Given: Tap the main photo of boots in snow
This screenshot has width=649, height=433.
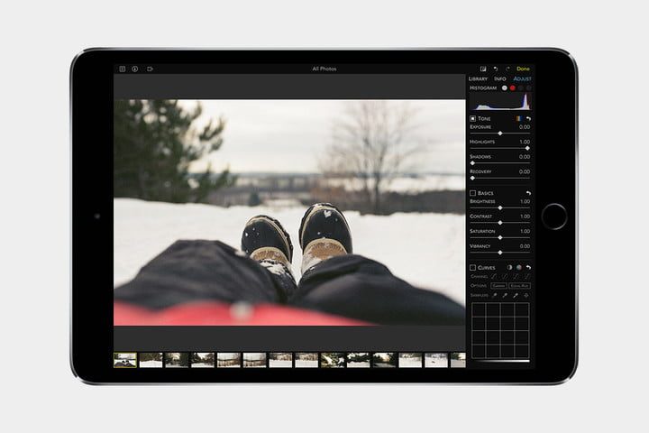Looking at the screenshot, I should (x=289, y=213).
